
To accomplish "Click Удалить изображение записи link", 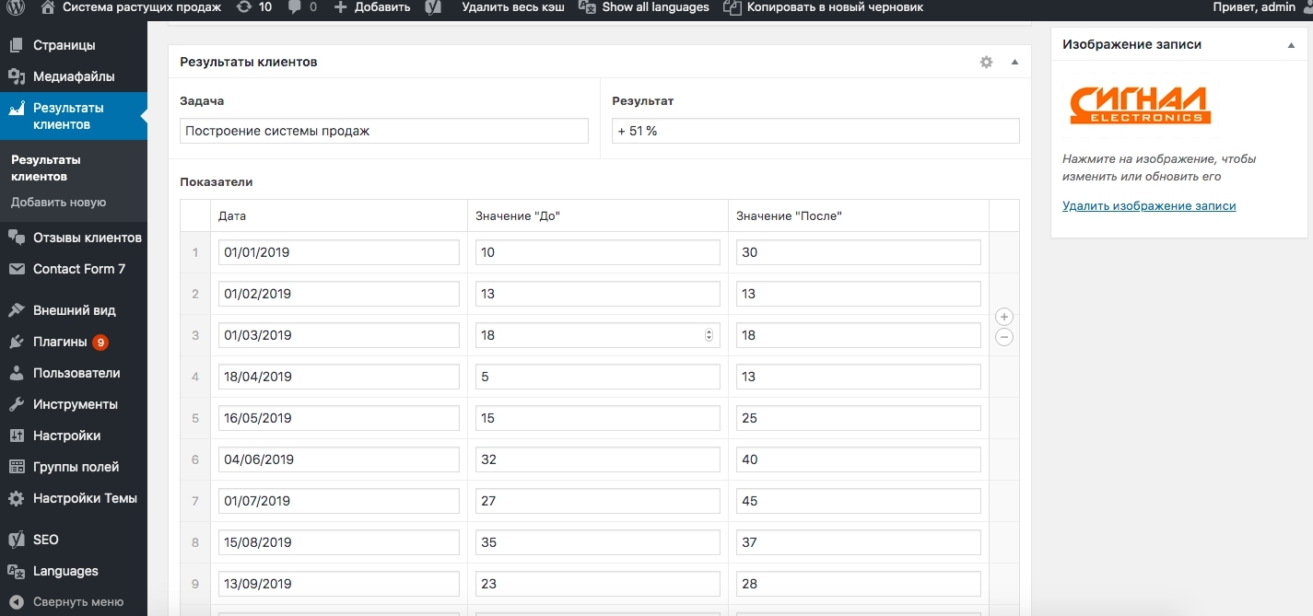I will pyautogui.click(x=1149, y=206).
